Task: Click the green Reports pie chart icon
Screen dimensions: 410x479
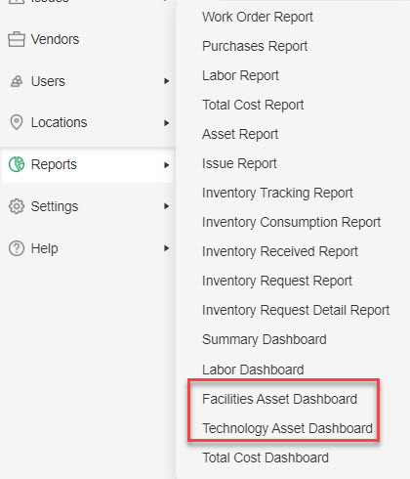Action: click(x=17, y=164)
